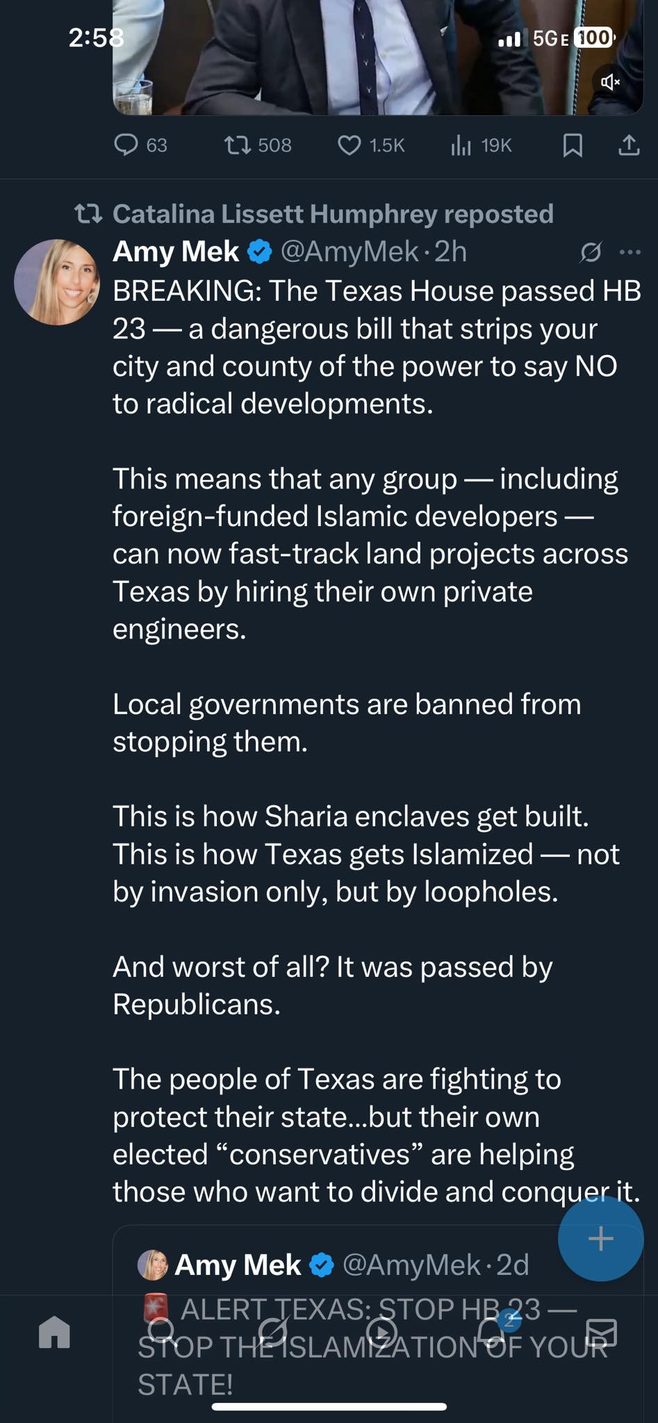
Task: Tap the Amy Mek display name
Action: [176, 252]
